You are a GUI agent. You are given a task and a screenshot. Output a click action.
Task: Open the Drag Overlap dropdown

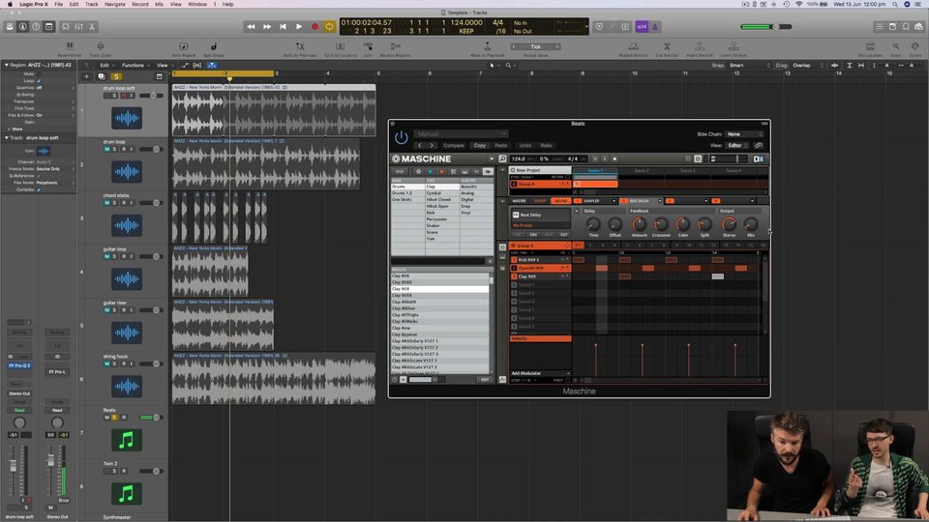coord(807,65)
